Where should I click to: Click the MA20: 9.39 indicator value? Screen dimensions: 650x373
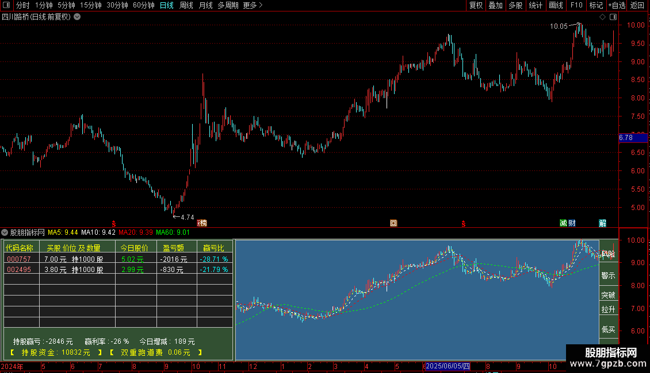tap(136, 233)
